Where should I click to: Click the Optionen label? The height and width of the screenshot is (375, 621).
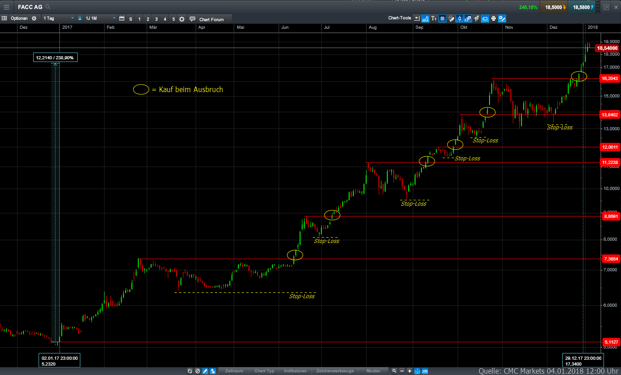(x=19, y=18)
